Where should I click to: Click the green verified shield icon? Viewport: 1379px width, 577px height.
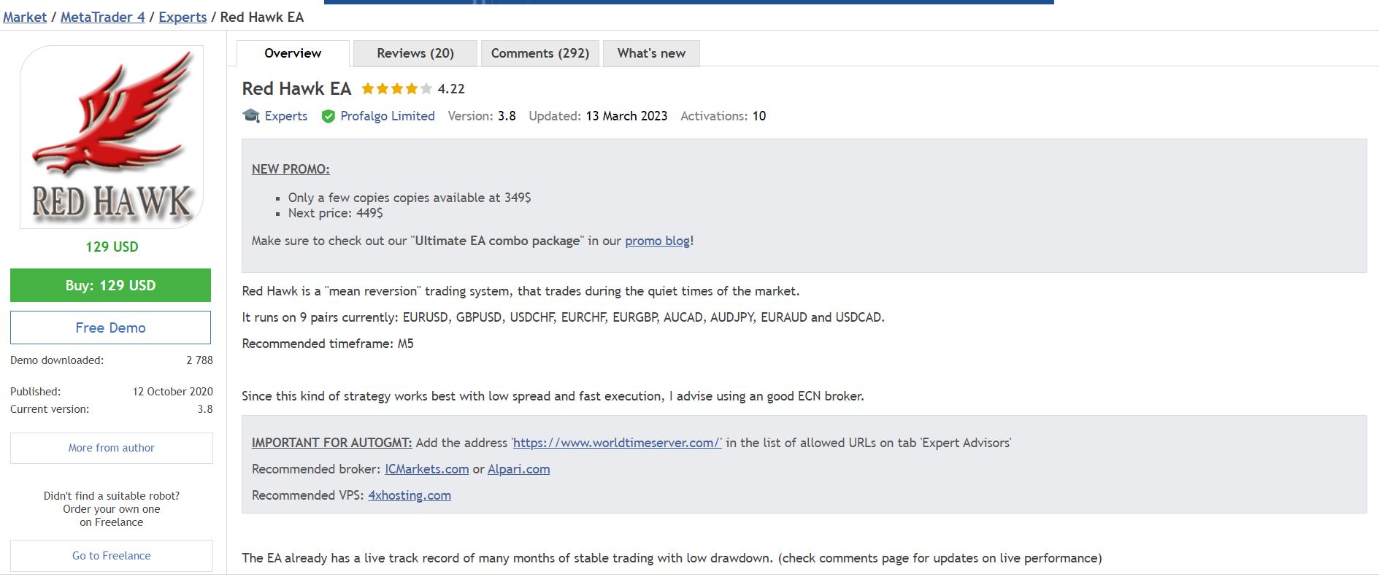click(329, 117)
